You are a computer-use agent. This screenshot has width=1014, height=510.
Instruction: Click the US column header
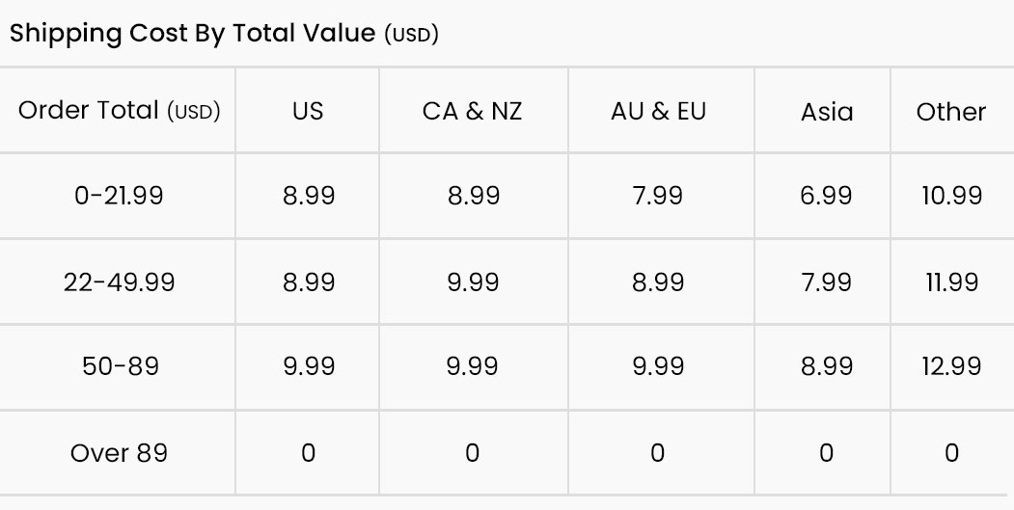[308, 111]
